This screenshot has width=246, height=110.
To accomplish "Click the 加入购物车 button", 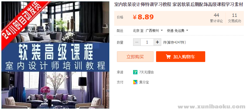I will [x=181, y=57].
